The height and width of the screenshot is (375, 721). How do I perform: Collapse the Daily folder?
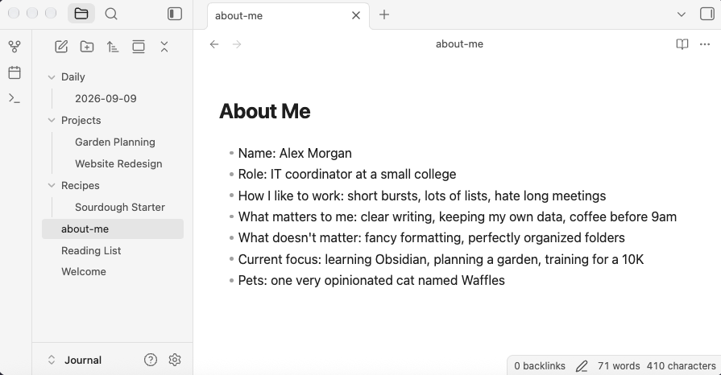(52, 77)
